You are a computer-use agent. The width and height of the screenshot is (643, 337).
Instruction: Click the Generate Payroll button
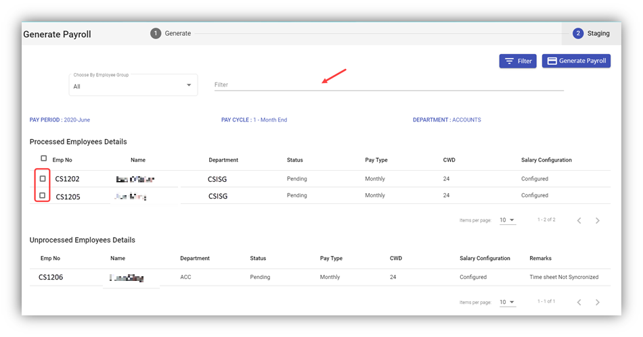576,61
